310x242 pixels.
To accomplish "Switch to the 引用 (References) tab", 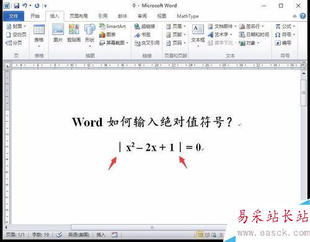I will pos(103,16).
